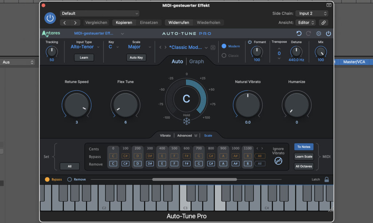The height and width of the screenshot is (223, 373).
Task: Click the Wiederholen button
Action: coord(208,23)
